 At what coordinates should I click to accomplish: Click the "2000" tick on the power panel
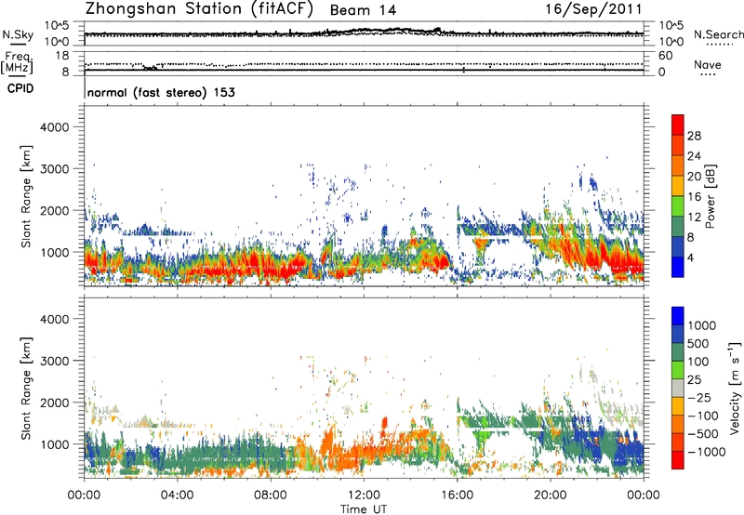click(x=55, y=210)
